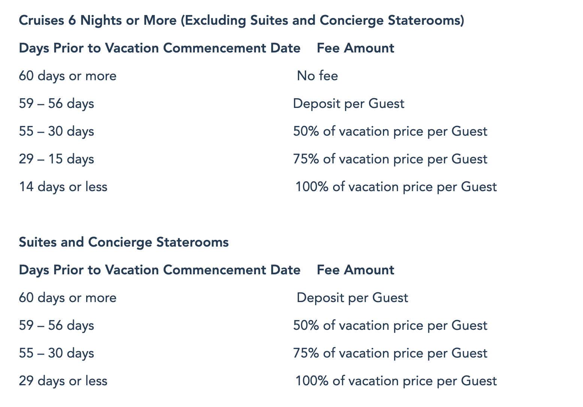Click "55 – 30 days" in the Cruises table
Viewport: 583px width, 407px height.
57,132
